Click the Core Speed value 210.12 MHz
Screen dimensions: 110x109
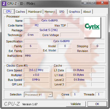click(36, 70)
